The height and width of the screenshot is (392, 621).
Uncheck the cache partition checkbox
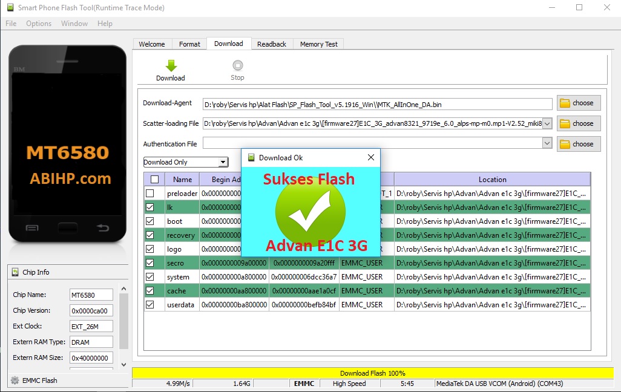(149, 290)
